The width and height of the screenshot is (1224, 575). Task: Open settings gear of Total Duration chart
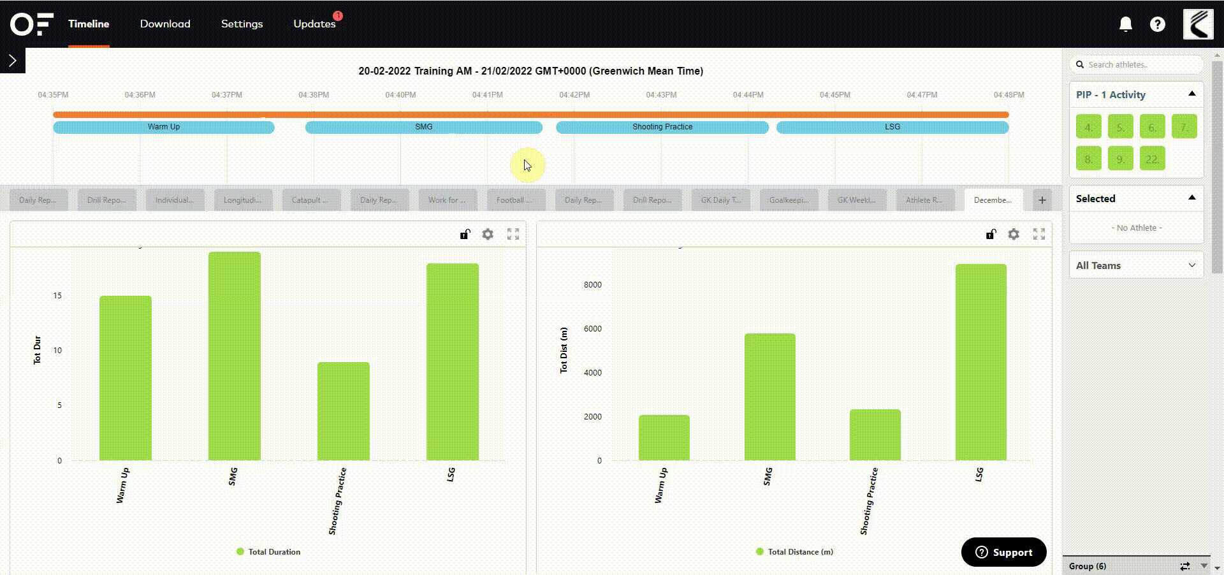pyautogui.click(x=488, y=234)
